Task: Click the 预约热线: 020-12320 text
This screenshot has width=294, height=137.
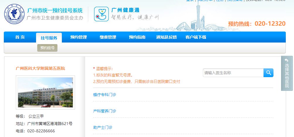Action: [x=257, y=24]
